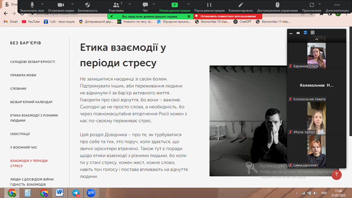Image resolution: width=352 pixels, height=198 pixels.
Task: Open Calculator from taskbar
Action: [27, 193]
